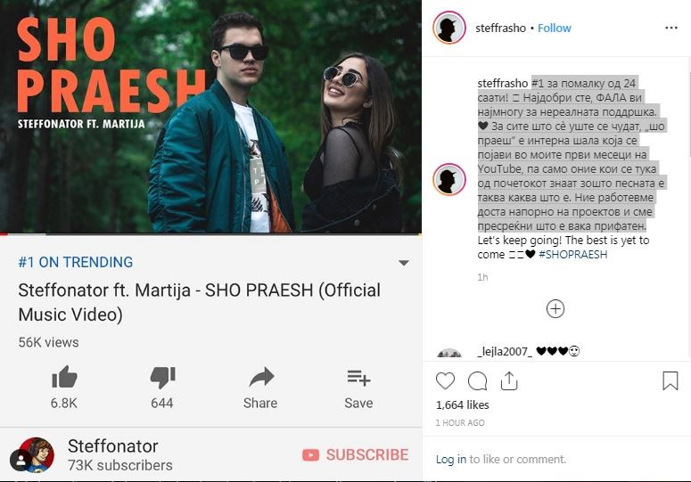Like the Instagram post with heart icon

tap(445, 380)
